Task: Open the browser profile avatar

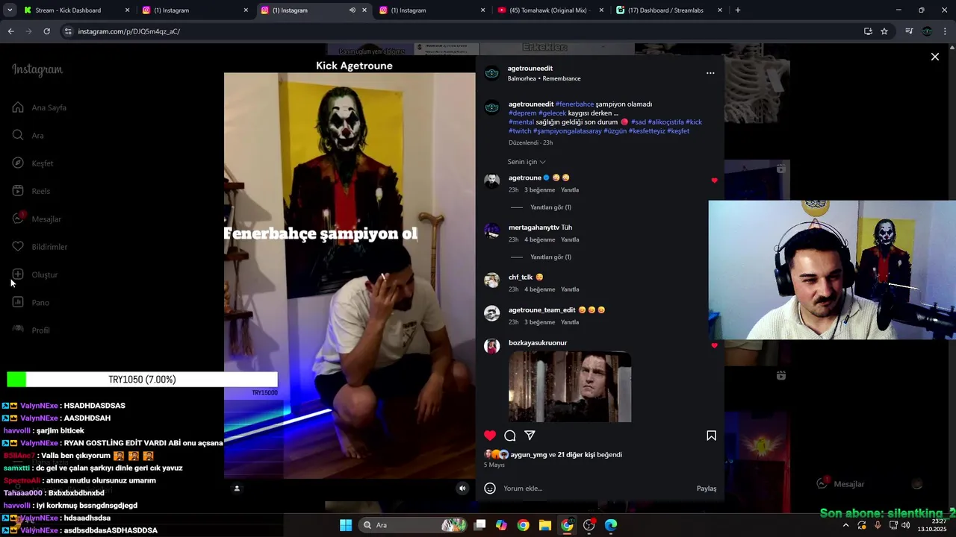Action: [x=927, y=31]
